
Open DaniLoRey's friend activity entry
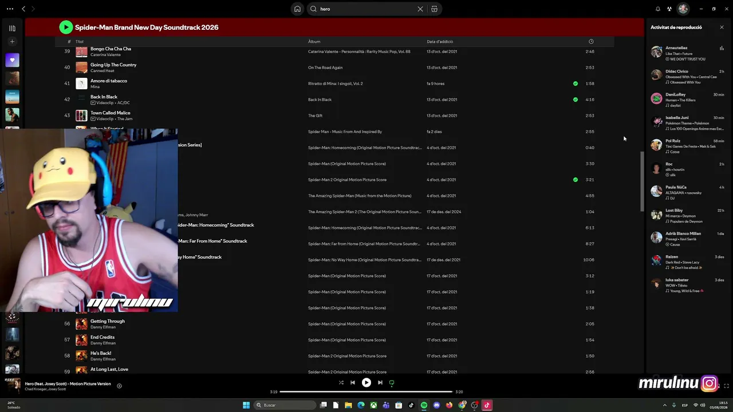688,100
